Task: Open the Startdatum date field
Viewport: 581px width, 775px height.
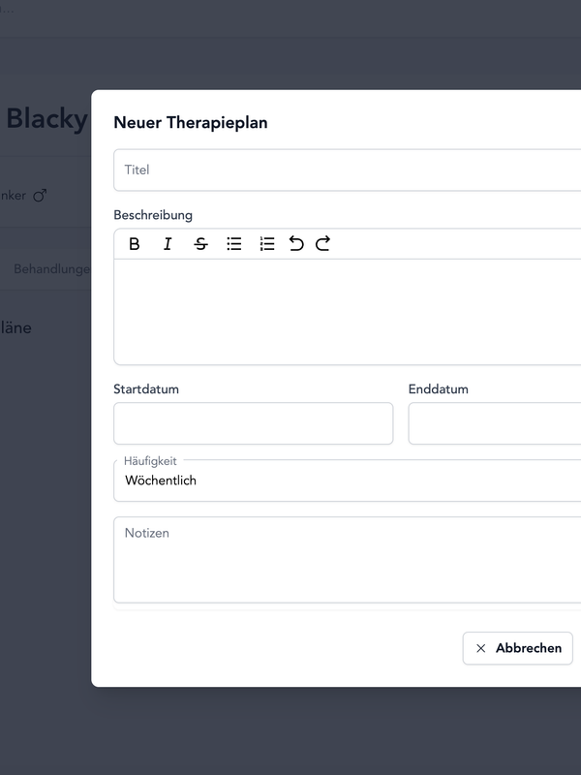Action: 254,423
